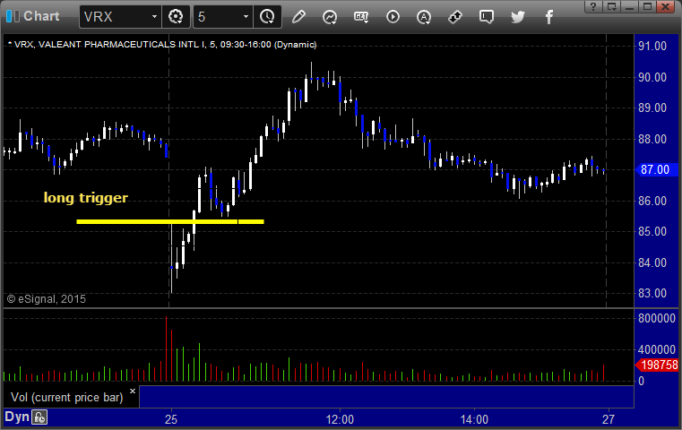Image resolution: width=682 pixels, height=430 pixels.
Task: Click the 85.00 price axis label
Action: click(x=652, y=231)
